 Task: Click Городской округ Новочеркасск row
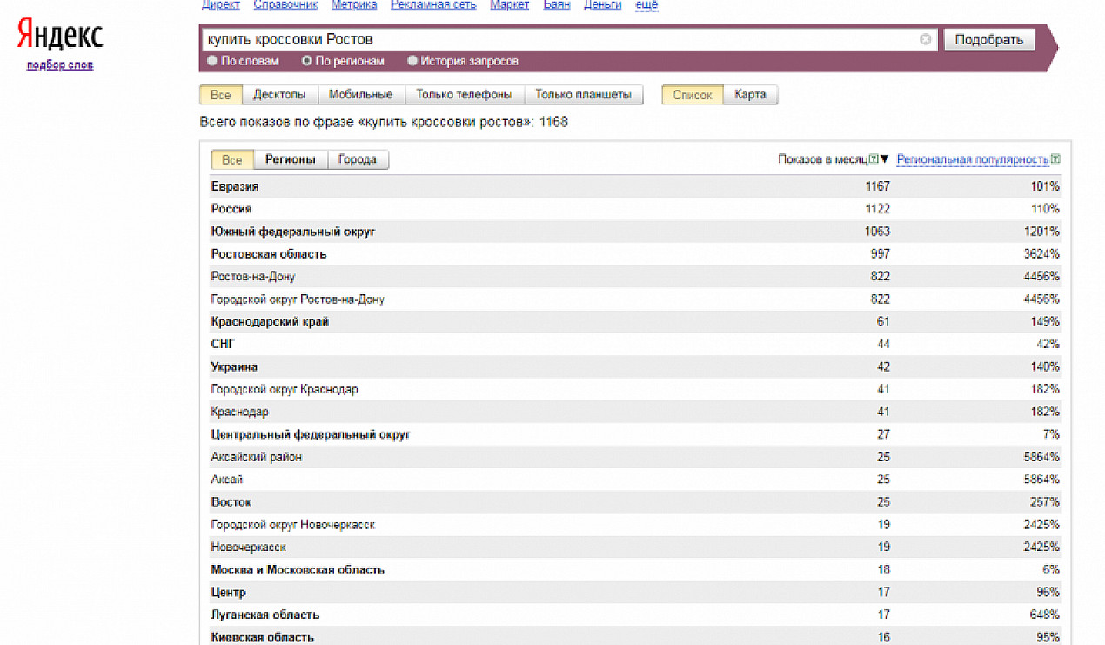[635, 526]
